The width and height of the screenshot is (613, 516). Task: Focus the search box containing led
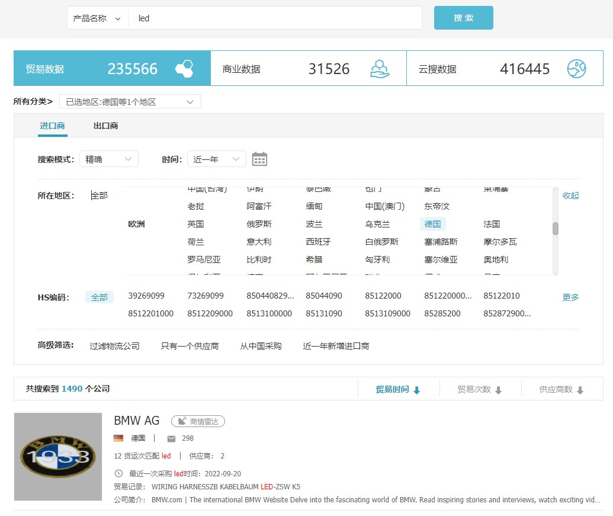[x=275, y=18]
